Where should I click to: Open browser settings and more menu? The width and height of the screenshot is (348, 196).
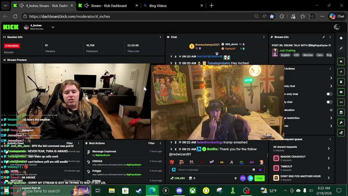click(x=322, y=16)
